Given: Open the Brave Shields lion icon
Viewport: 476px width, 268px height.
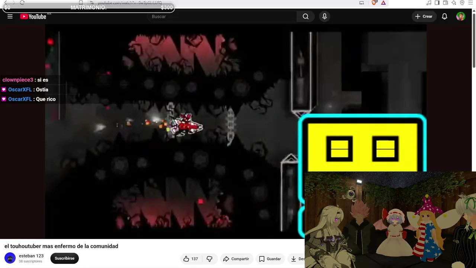Looking at the screenshot, I should [x=374, y=3].
